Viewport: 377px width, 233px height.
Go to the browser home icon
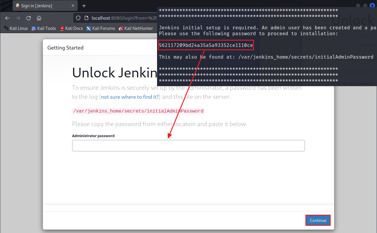(x=39, y=18)
